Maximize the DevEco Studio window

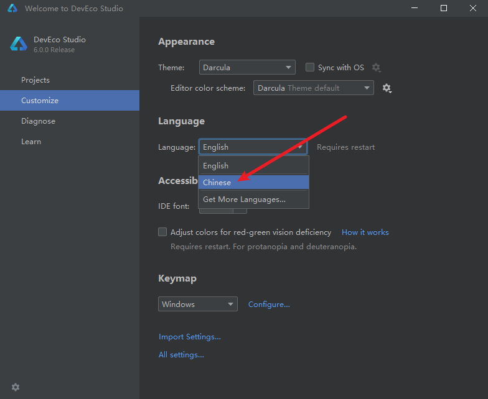tap(444, 8)
